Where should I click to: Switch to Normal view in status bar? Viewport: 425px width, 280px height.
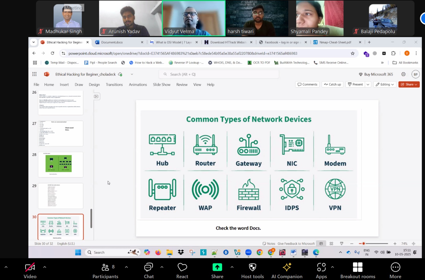pyautogui.click(x=321, y=244)
